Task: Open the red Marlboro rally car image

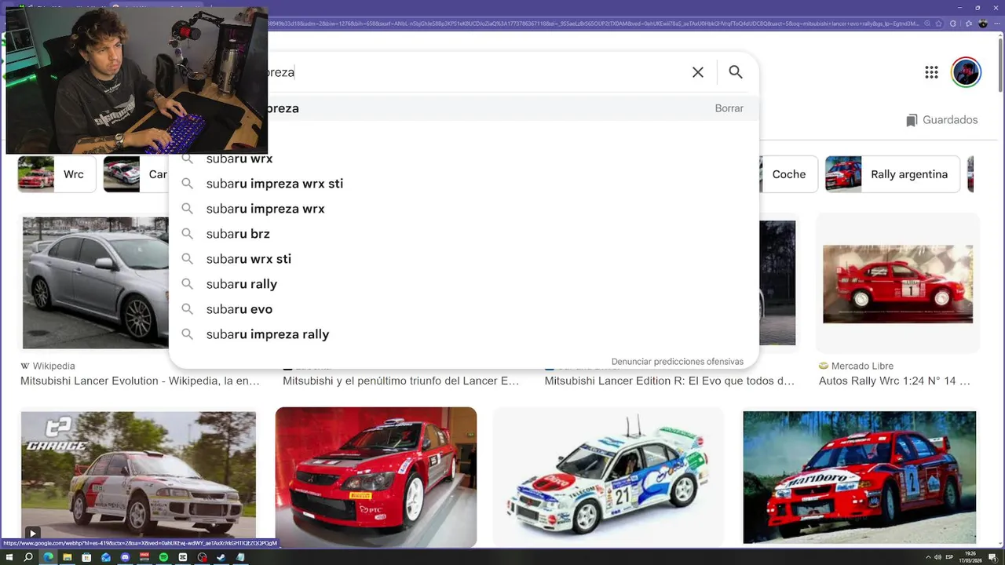Action: click(860, 477)
